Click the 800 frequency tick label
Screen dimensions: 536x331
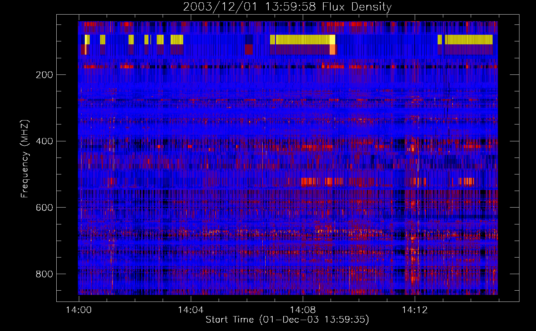44,274
